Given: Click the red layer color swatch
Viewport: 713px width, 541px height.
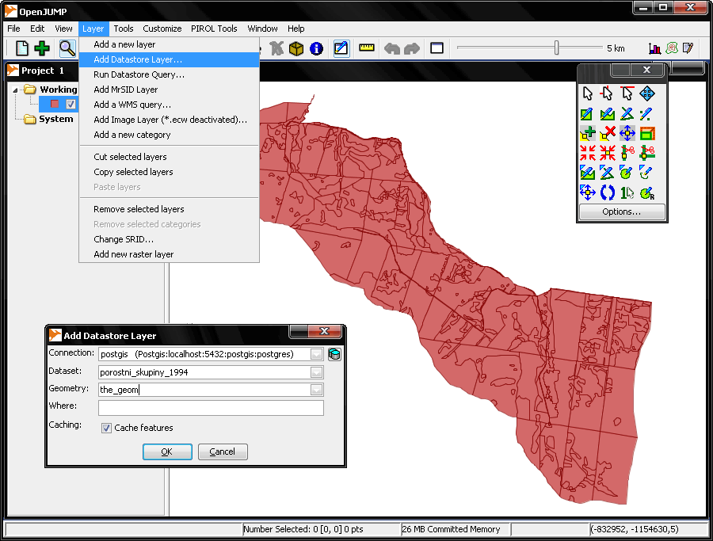Looking at the screenshot, I should pos(55,104).
